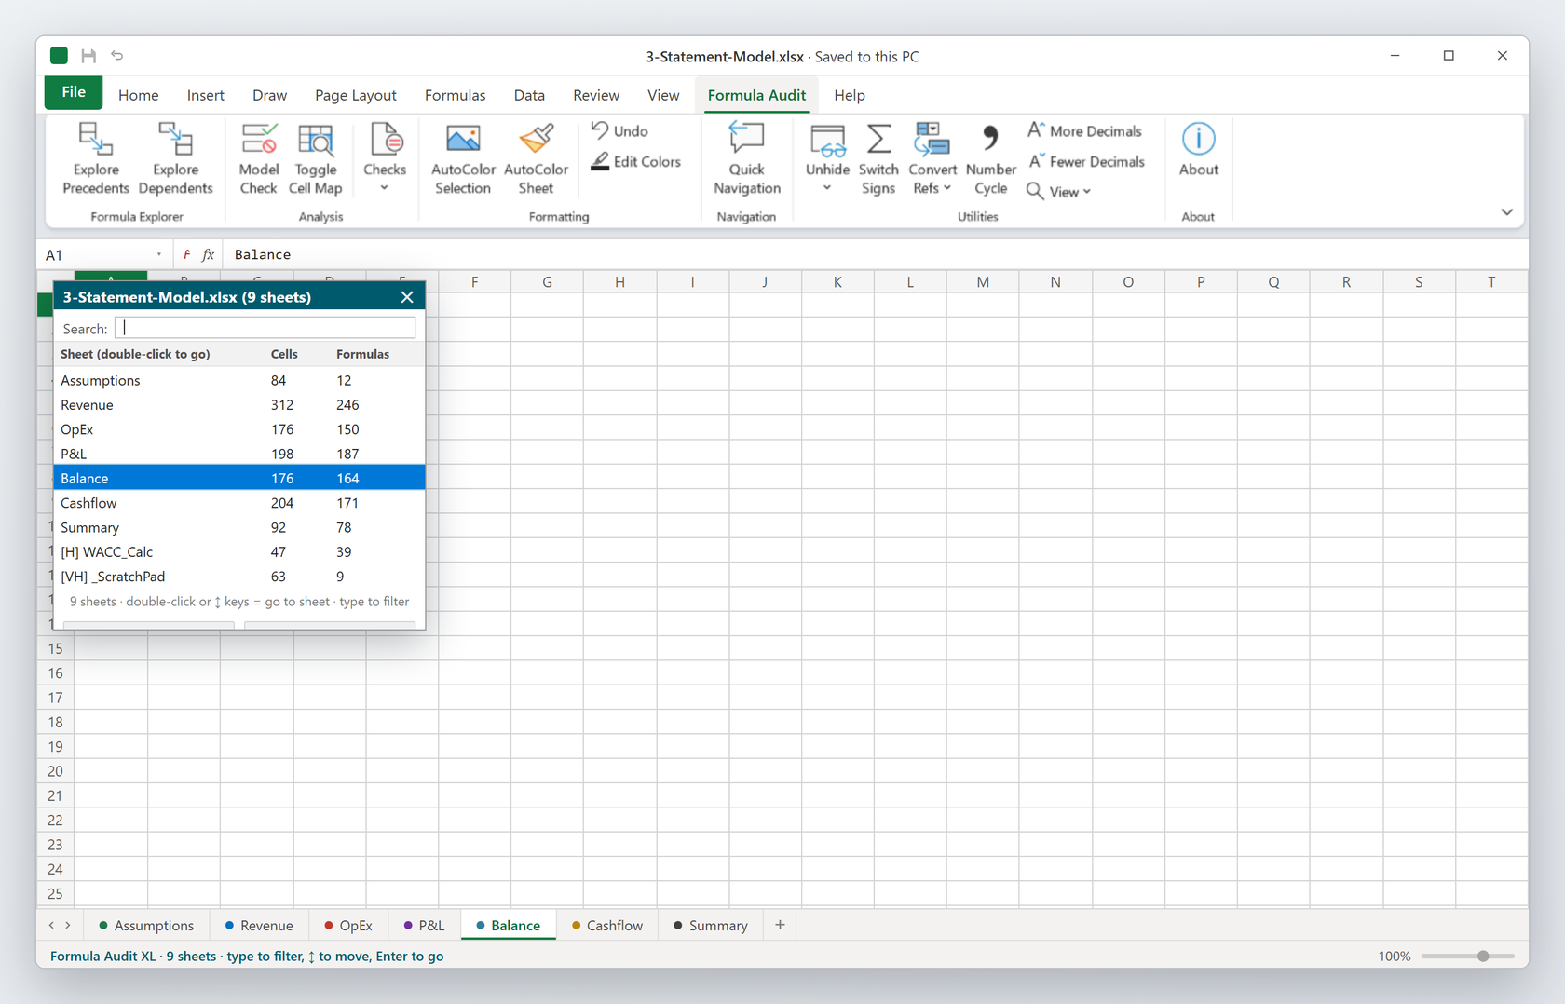Click the insert function fx icon
Screen dimensions: 1565x1004
point(208,254)
